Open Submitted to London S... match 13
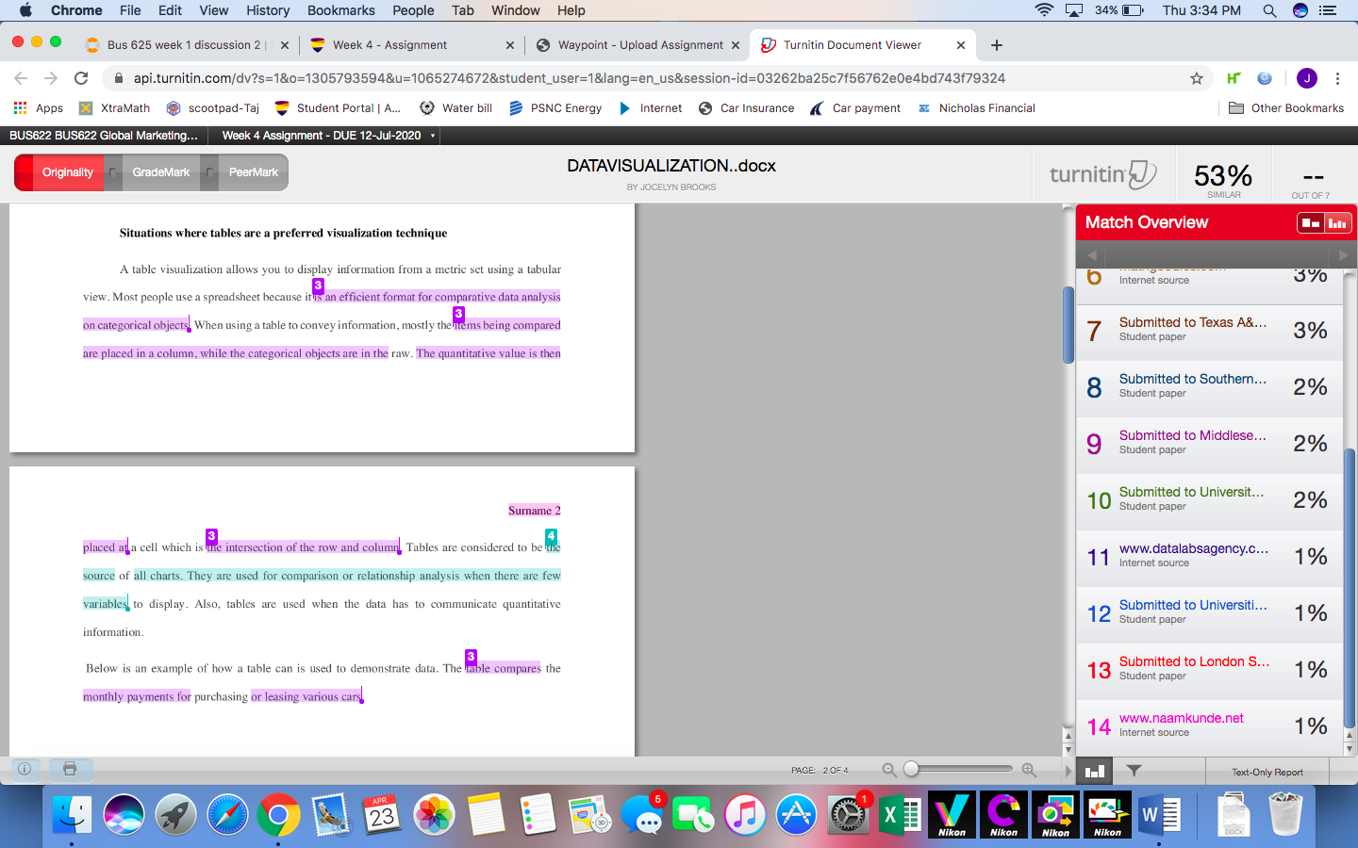Image resolution: width=1358 pixels, height=848 pixels. coord(1210,672)
